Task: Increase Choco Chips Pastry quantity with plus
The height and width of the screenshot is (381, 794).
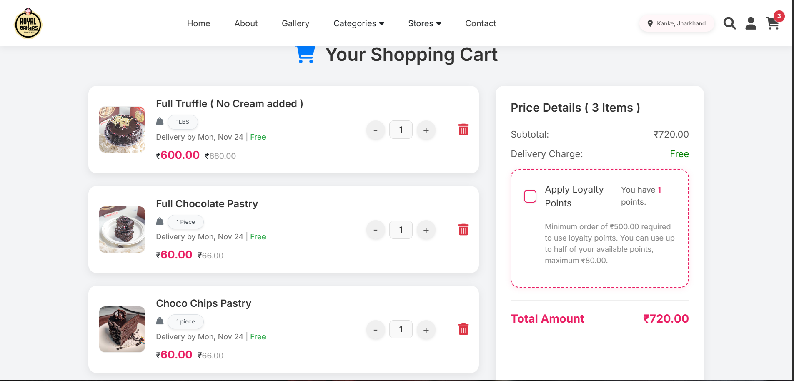Action: 426,330
